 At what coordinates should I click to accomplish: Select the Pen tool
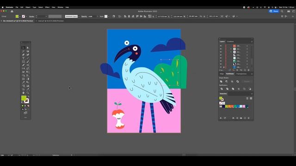point(24,55)
